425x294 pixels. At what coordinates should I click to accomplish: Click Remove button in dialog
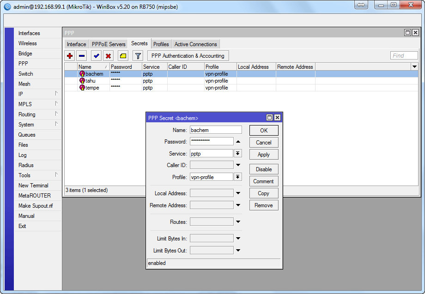pyautogui.click(x=264, y=205)
